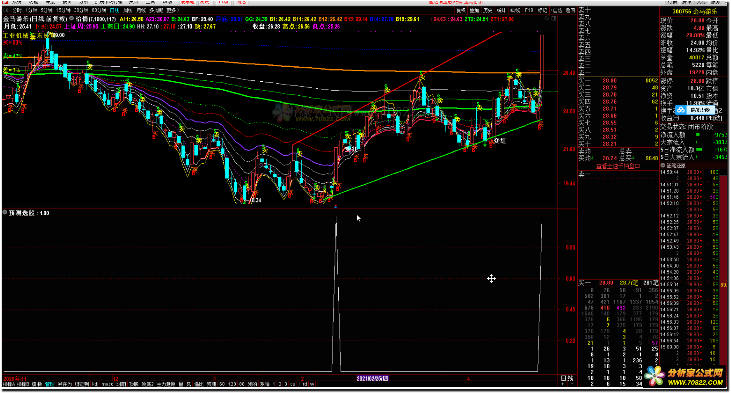
Task: Switch to 周线 weekly chart
Action: click(x=128, y=10)
